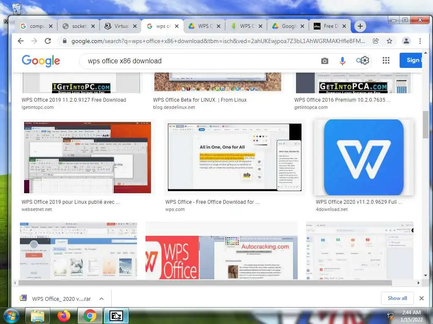Open the Windows Start menu
433x324 pixels.
(11, 316)
